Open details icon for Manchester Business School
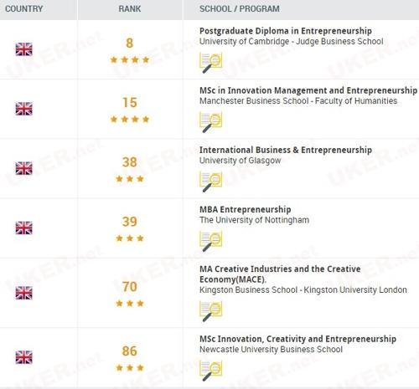The height and width of the screenshot is (389, 419). coord(211,122)
